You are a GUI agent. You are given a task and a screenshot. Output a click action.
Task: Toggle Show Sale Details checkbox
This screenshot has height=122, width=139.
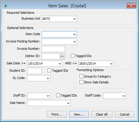[81, 82]
